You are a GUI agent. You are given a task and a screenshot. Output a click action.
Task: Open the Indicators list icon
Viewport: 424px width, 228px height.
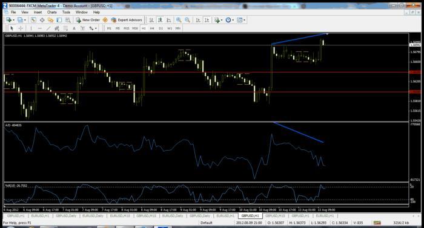(217, 20)
